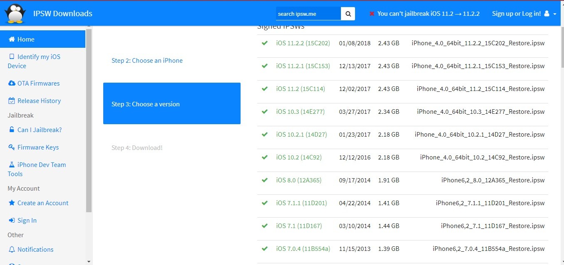The image size is (564, 265).
Task: Focus the search ipsw.me field
Action: [308, 13]
